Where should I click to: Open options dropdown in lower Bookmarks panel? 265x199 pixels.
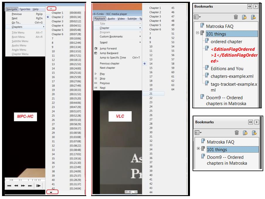(x=198, y=133)
